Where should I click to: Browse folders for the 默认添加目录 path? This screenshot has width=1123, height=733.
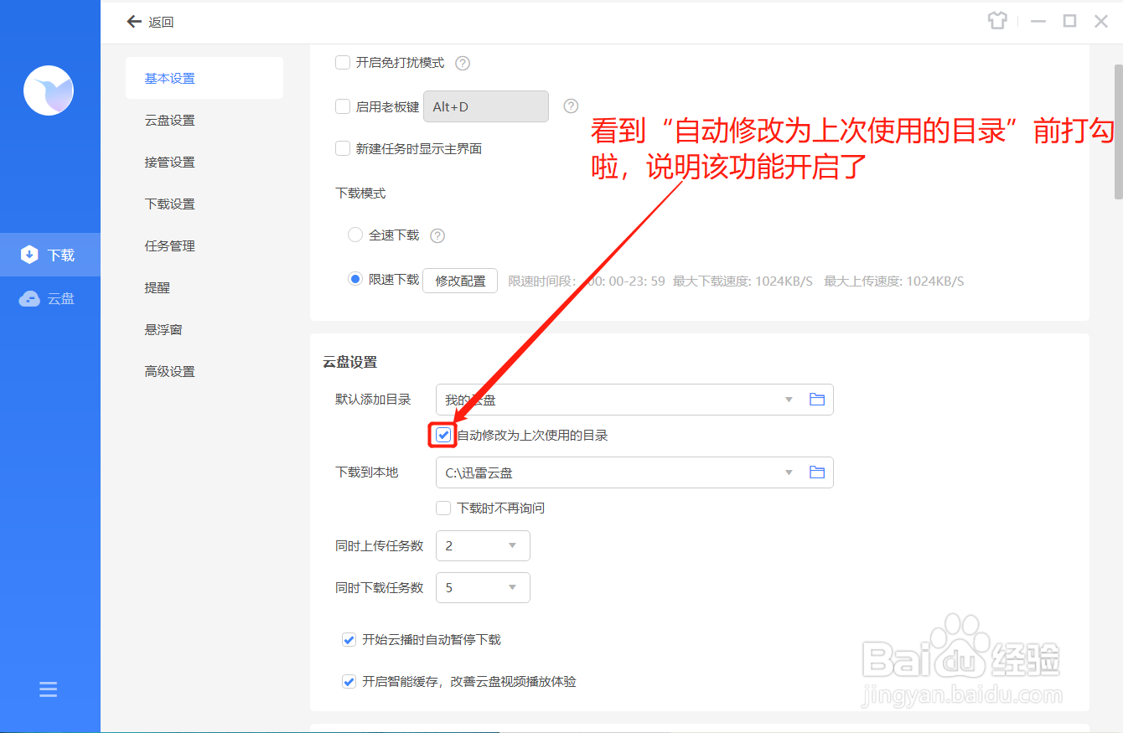tap(817, 400)
